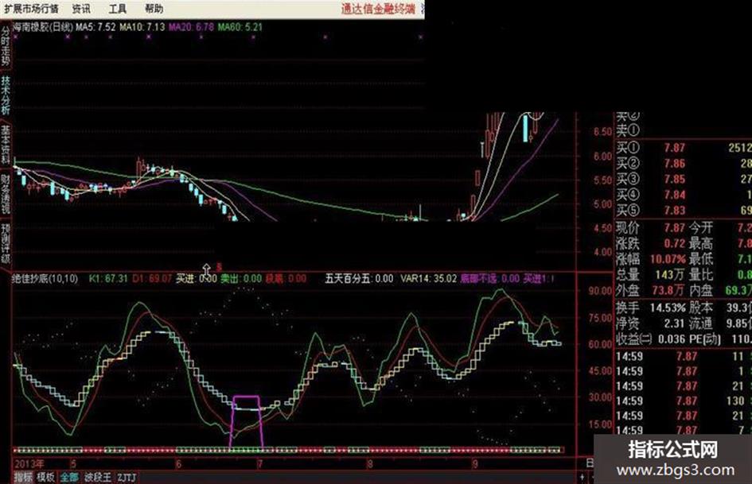Click the K1: 67.31 indicator value
The height and width of the screenshot is (484, 752).
[x=108, y=278]
